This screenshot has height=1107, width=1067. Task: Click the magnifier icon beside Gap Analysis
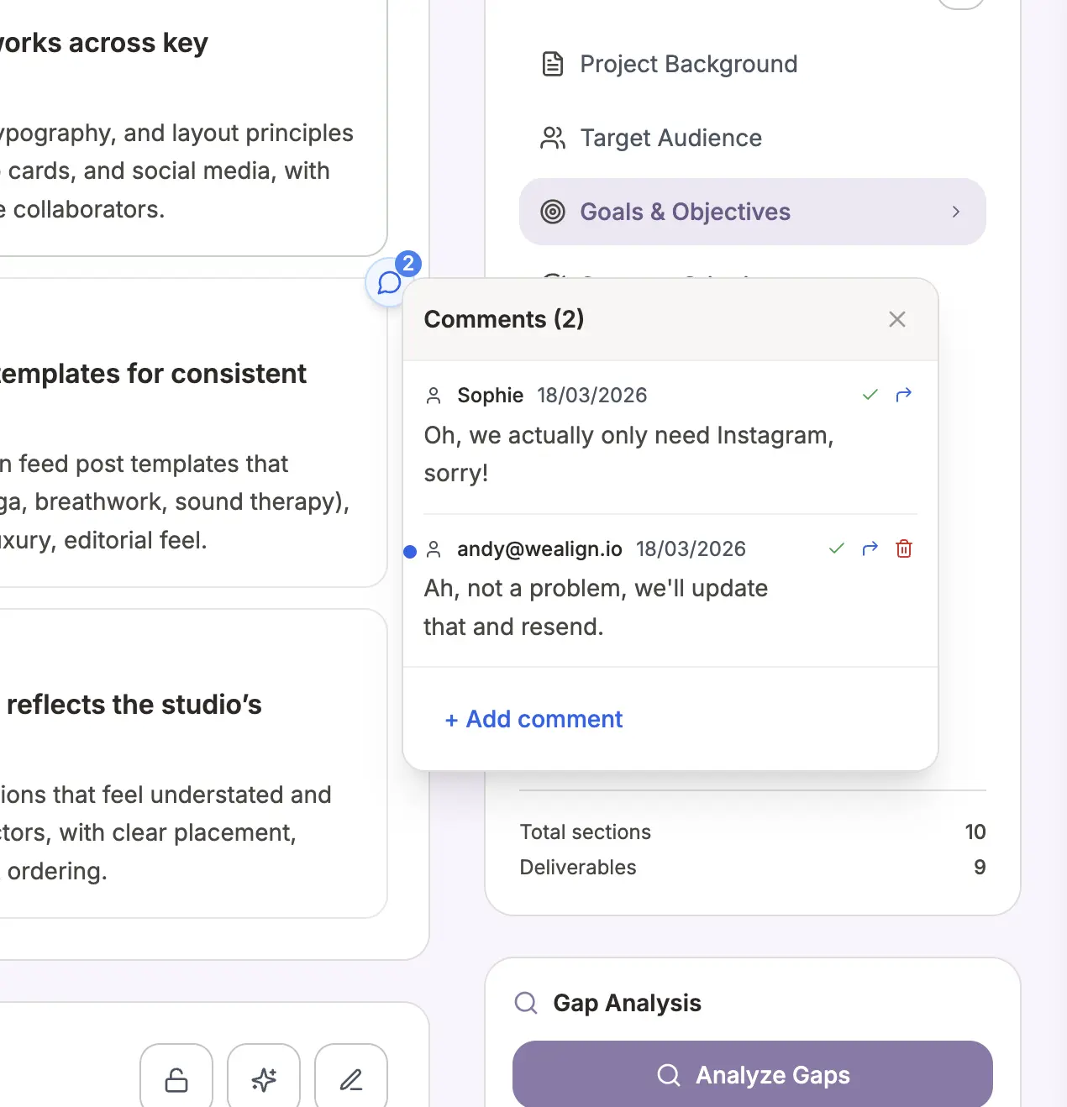526,1003
